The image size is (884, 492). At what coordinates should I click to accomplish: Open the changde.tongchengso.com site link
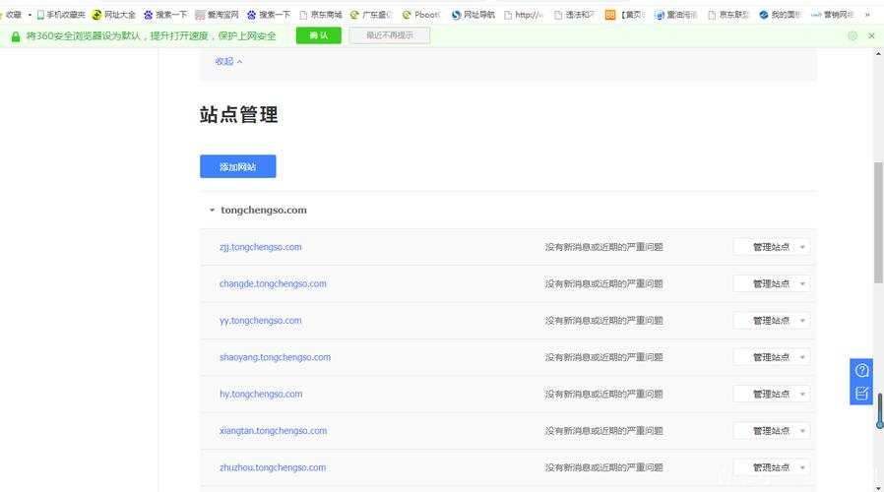[273, 283]
